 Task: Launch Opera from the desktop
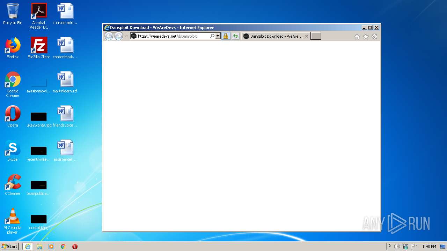tap(13, 116)
